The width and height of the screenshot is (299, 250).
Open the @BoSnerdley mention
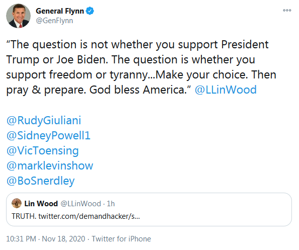[41, 181]
